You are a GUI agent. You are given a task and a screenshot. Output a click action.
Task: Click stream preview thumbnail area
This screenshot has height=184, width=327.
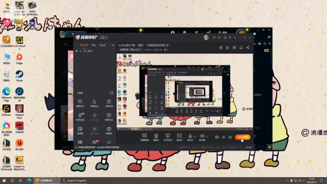pos(185,92)
